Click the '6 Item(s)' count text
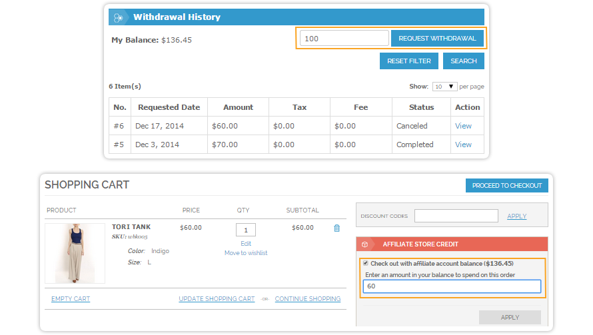 [125, 86]
